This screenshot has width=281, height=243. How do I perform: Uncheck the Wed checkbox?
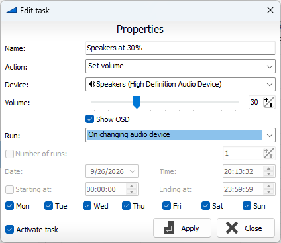tap(87, 206)
